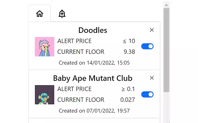The image size is (198, 123).
Task: Click the Doodles alert price value ≤ 10
Action: click(x=128, y=41)
